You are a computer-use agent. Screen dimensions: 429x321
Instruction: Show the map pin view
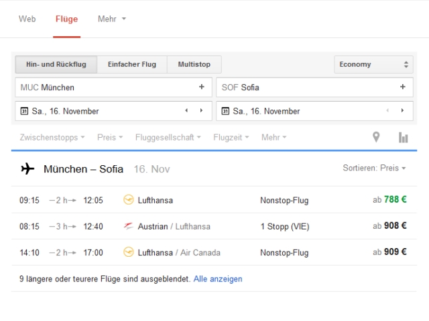pos(377,137)
